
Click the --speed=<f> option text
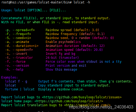pos(23,50)
